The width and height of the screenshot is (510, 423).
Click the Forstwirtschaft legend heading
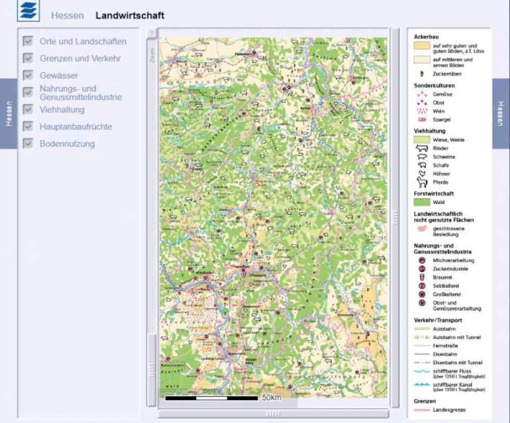[433, 193]
